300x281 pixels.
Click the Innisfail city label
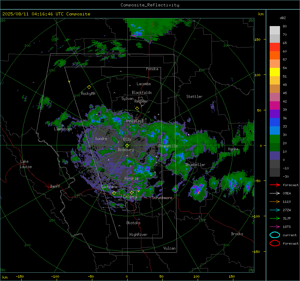tap(135, 121)
